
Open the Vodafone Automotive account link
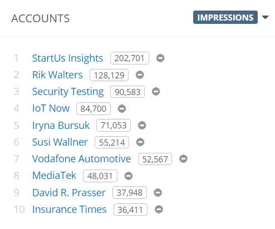pyautogui.click(x=81, y=159)
